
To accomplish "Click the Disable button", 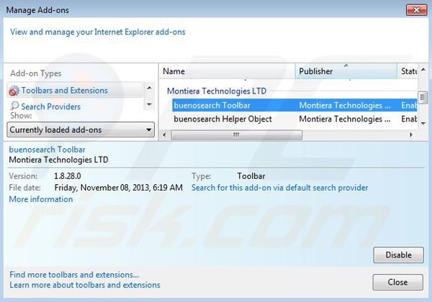I will pos(398,255).
